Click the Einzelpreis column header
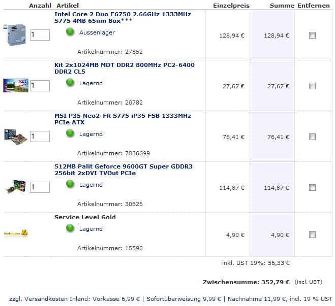The image size is (335, 306). click(x=231, y=6)
